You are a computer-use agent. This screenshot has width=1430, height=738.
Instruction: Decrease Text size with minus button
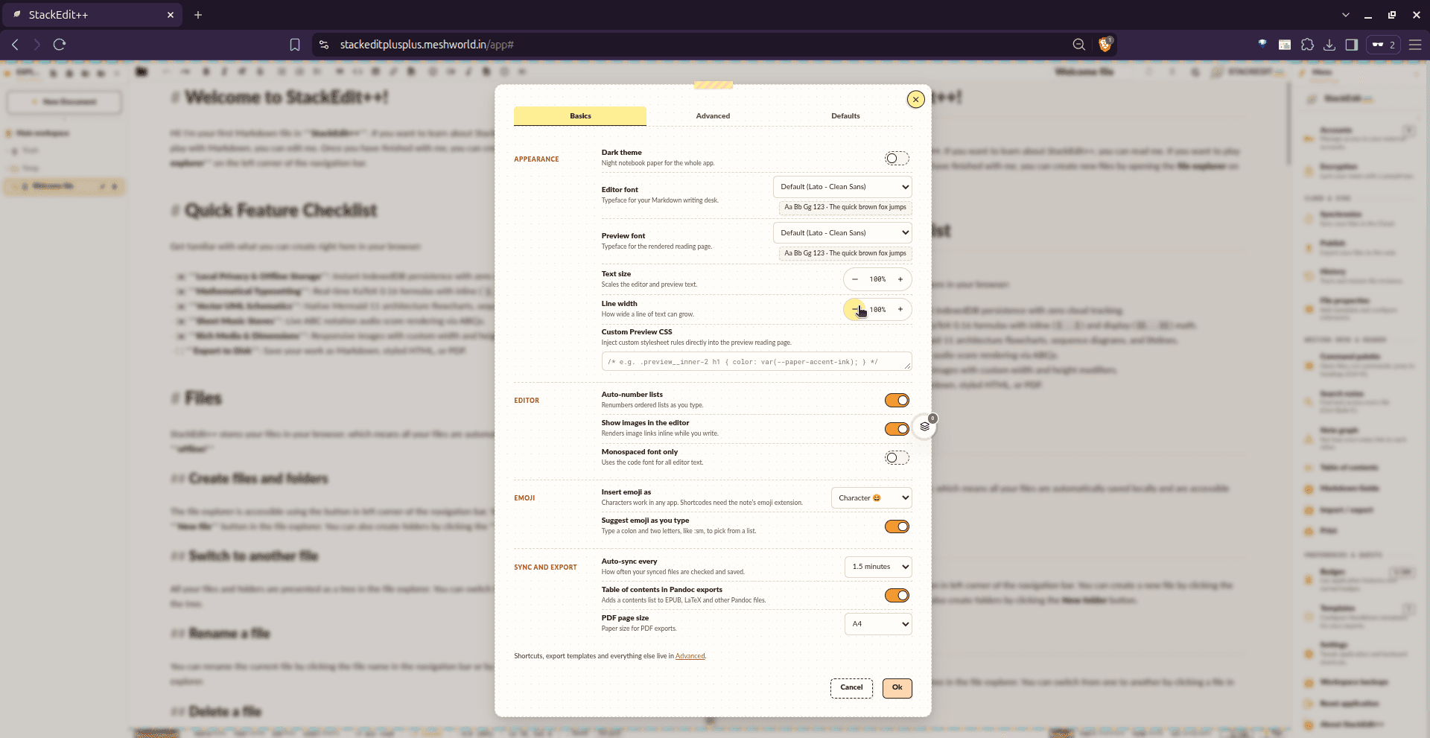[x=855, y=279]
